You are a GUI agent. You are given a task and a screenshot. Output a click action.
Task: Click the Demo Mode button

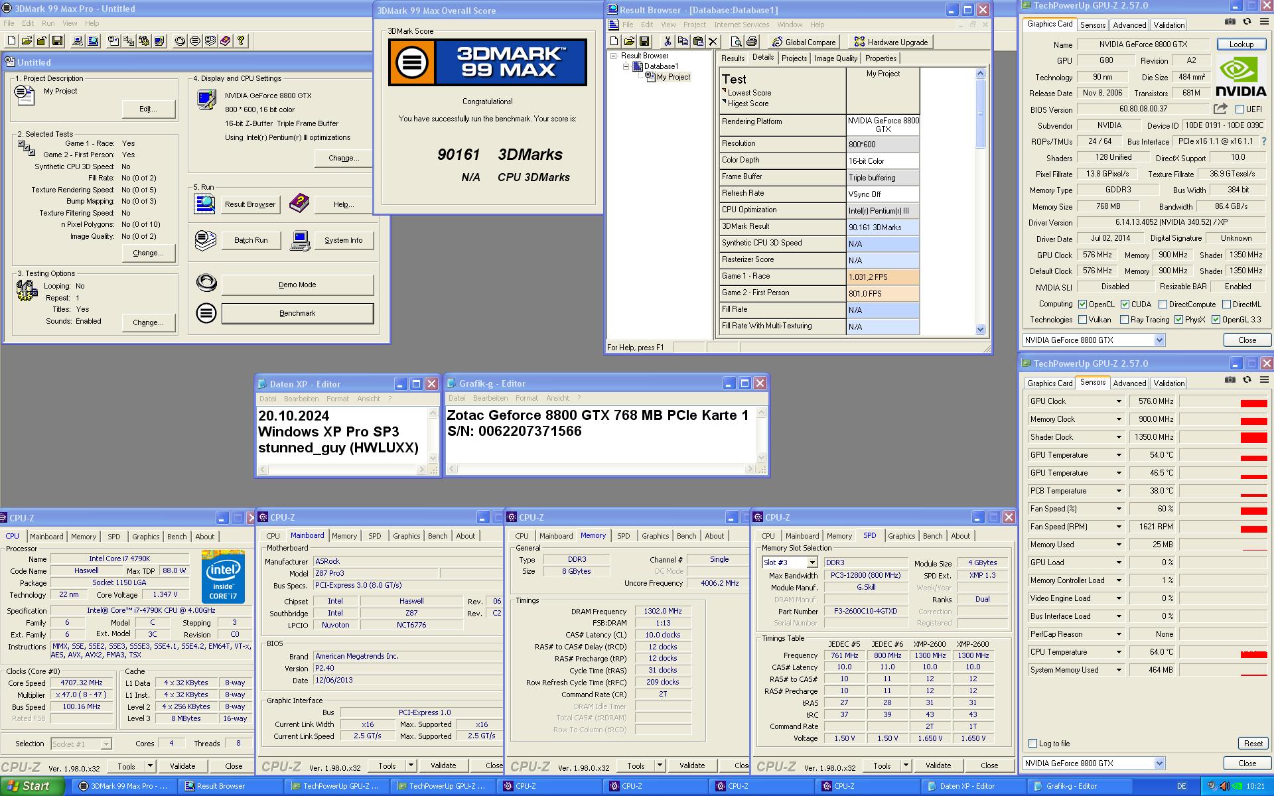(x=297, y=285)
